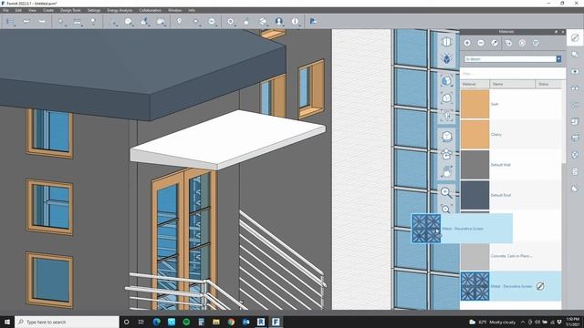Click the Task View button on taskbar

coord(141,322)
